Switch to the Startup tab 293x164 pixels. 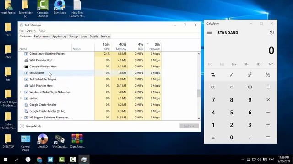pyautogui.click(x=73, y=36)
